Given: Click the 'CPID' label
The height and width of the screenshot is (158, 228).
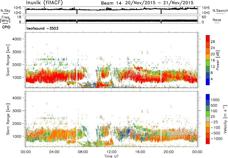Looking at the screenshot, I should (6, 27).
